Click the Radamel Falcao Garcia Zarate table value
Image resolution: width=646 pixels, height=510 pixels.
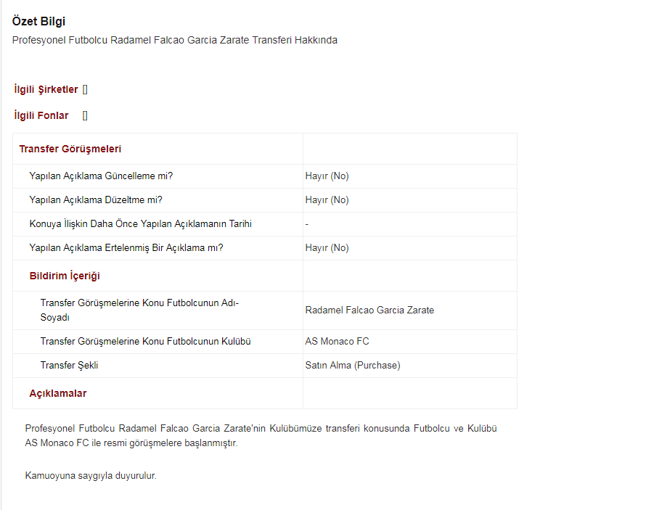point(369,310)
